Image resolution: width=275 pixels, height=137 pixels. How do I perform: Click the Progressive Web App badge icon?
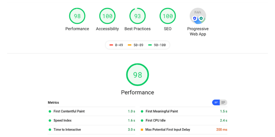tap(198, 16)
